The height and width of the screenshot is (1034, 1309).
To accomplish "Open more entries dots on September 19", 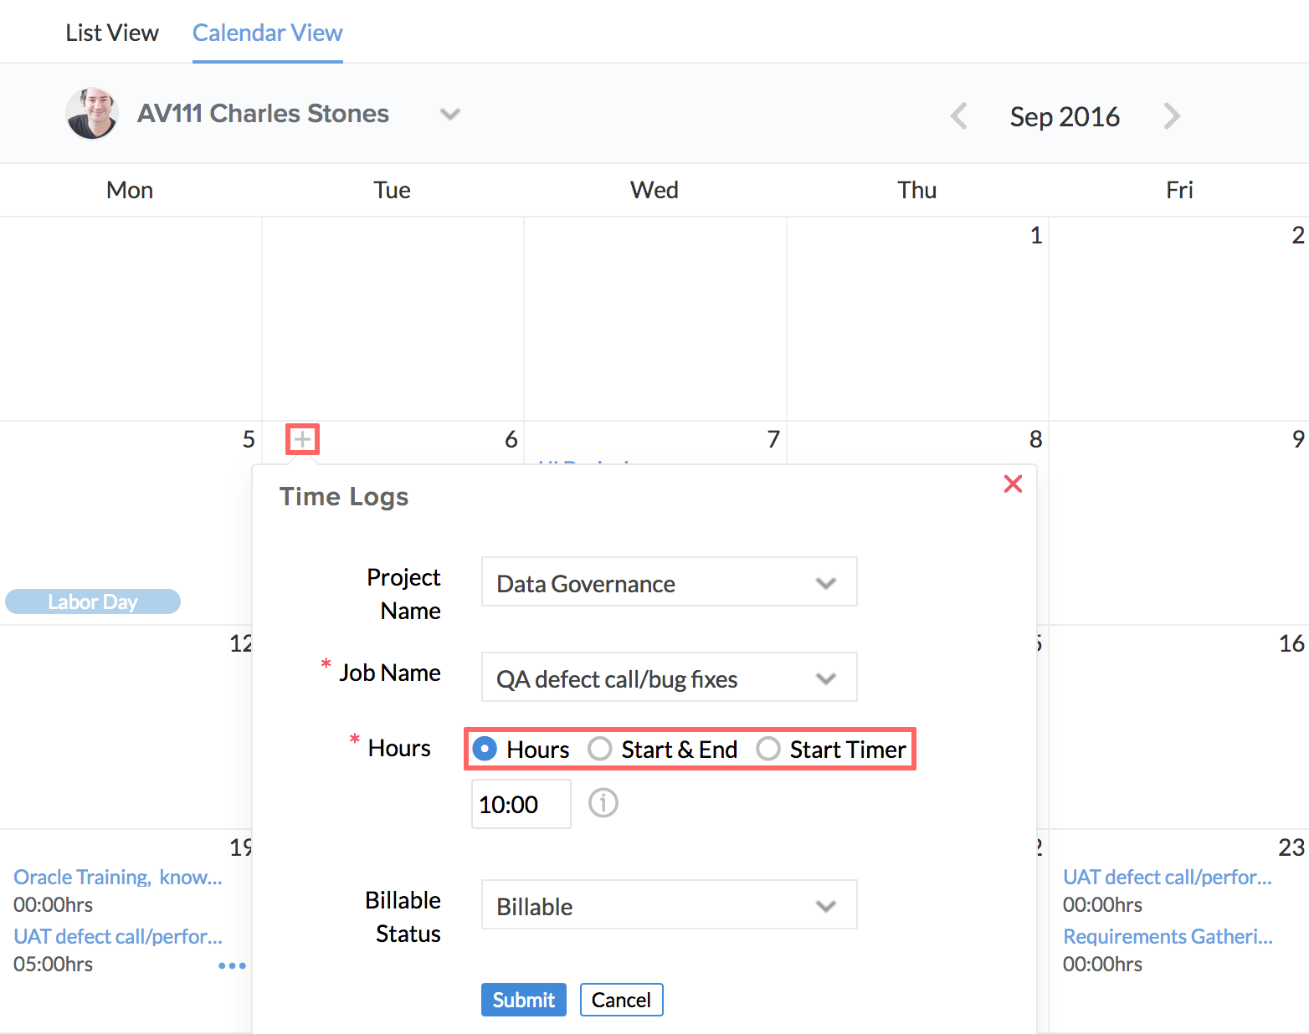I will pyautogui.click(x=232, y=965).
